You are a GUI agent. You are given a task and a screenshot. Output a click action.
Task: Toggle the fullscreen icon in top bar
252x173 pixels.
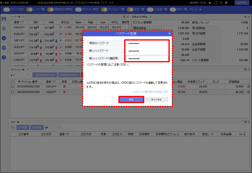[x=216, y=3]
